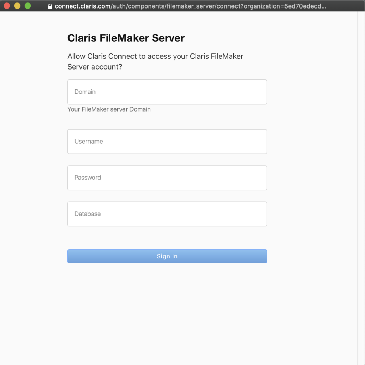Minimize the window using the yellow button
The width and height of the screenshot is (365, 365).
tap(17, 6)
